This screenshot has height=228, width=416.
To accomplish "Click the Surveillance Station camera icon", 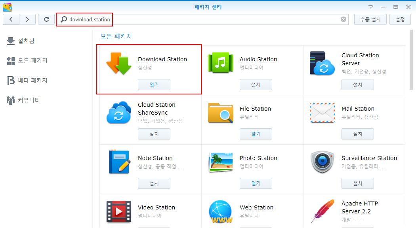I will tap(322, 162).
